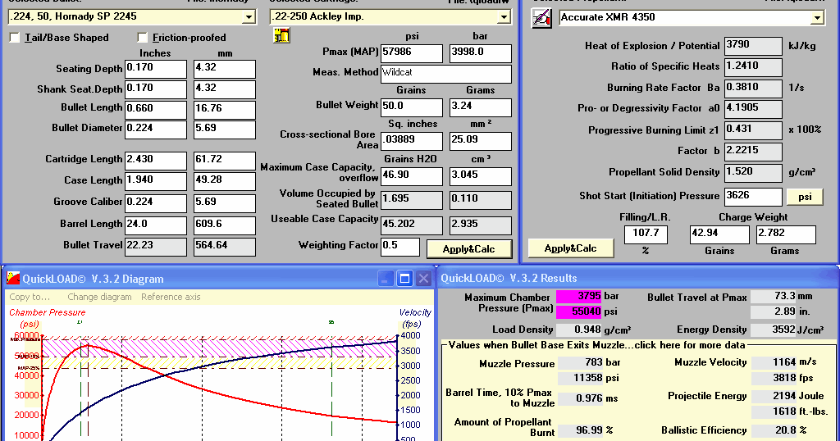Click Barrel Time value 0.976 ms
Viewport: 840px width, 441px height.
[581, 398]
